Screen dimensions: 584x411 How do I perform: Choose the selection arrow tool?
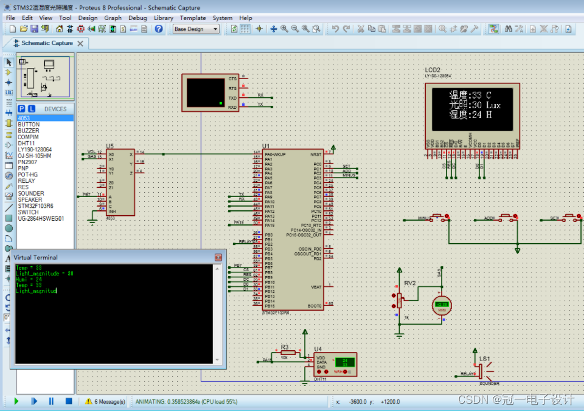9,62
